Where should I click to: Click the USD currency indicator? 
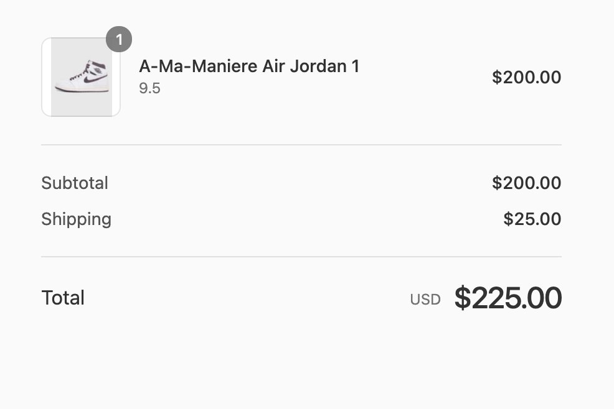(425, 300)
